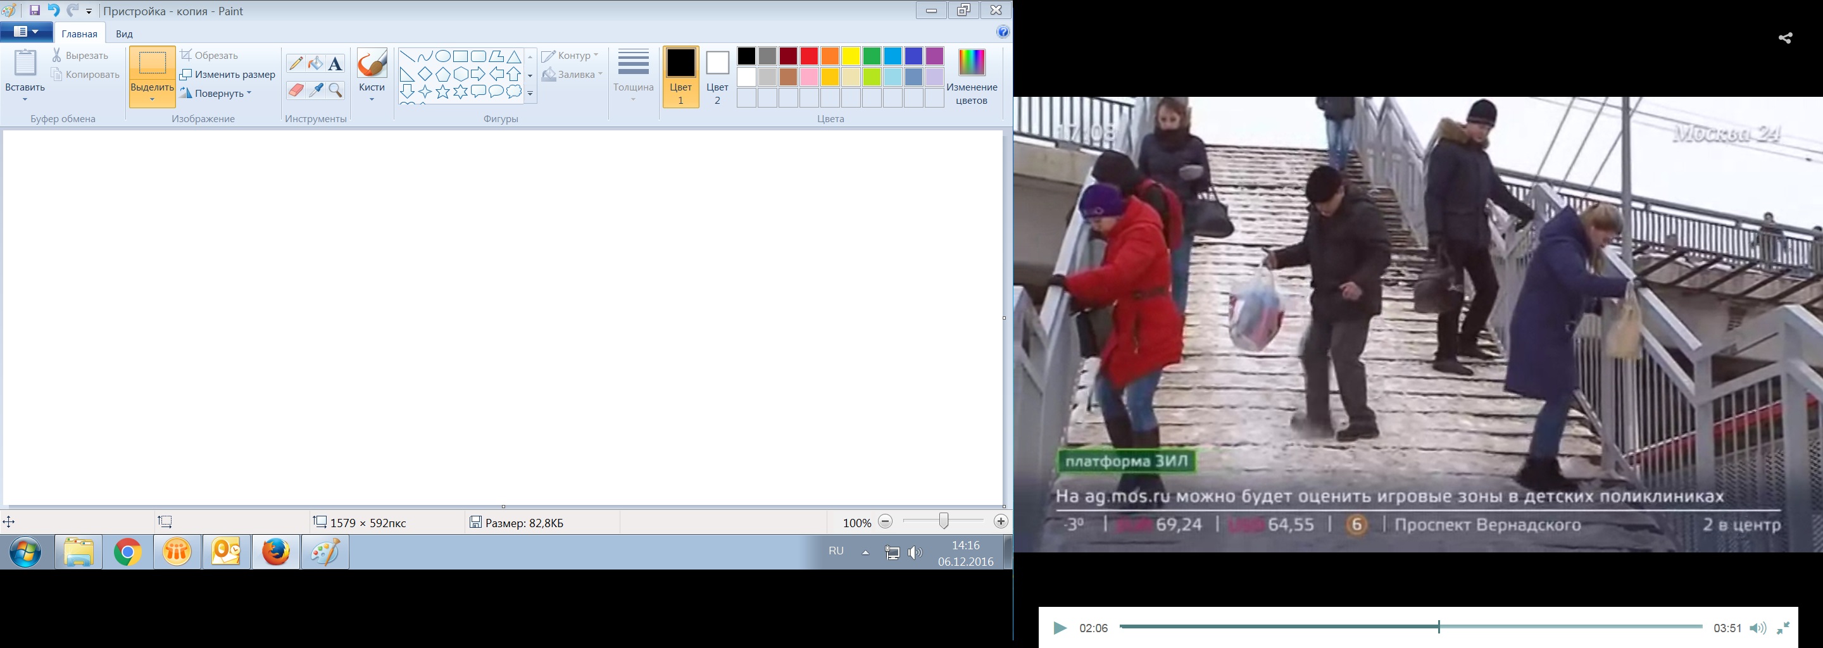Select the Magnifier tool
Viewport: 1823px width, 648px height.
tap(335, 90)
